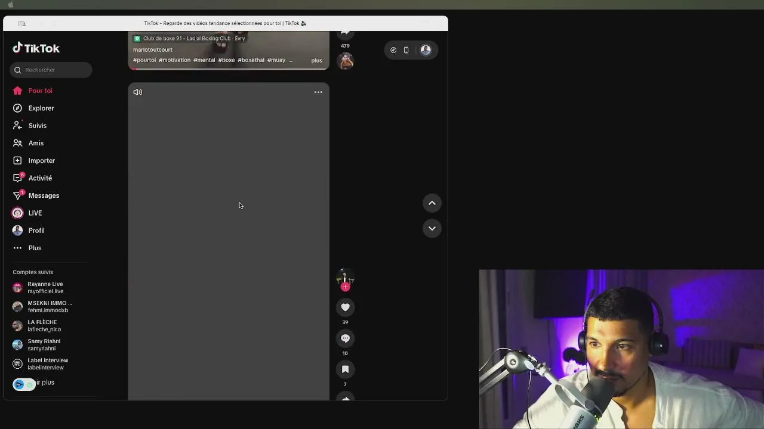Viewport: 764px width, 429px height.
Task: Open creator avatar beside the video
Action: (345, 276)
